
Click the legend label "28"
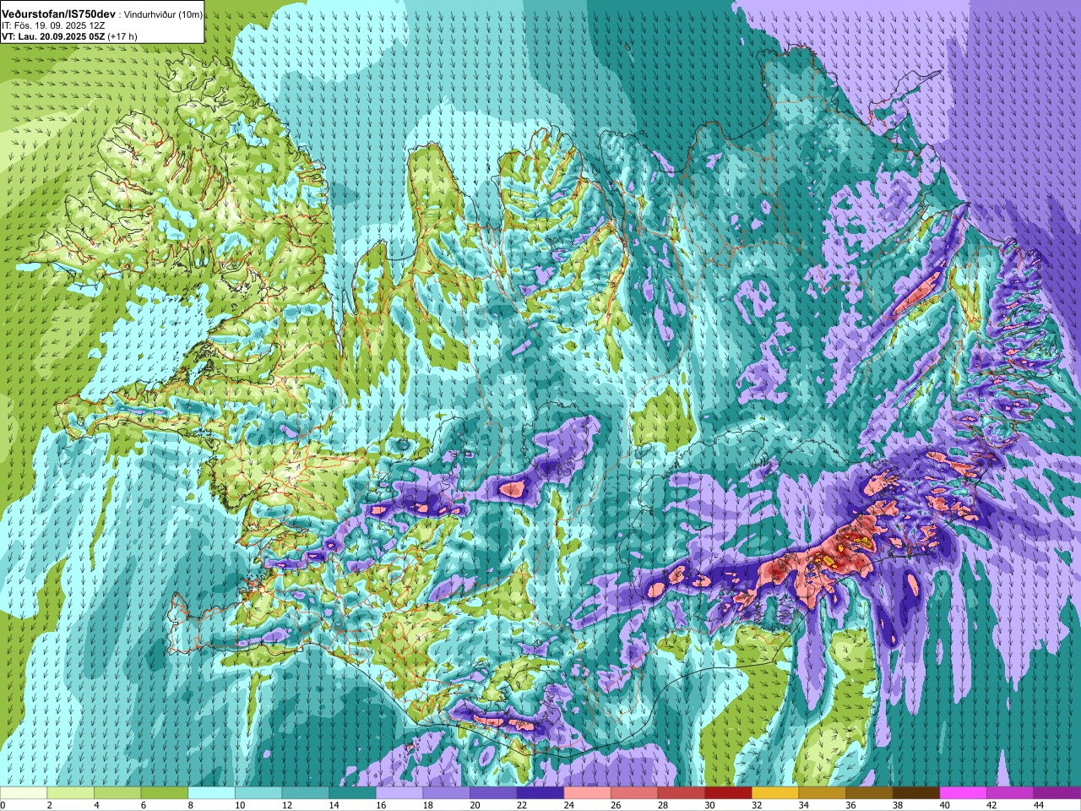coord(662,806)
